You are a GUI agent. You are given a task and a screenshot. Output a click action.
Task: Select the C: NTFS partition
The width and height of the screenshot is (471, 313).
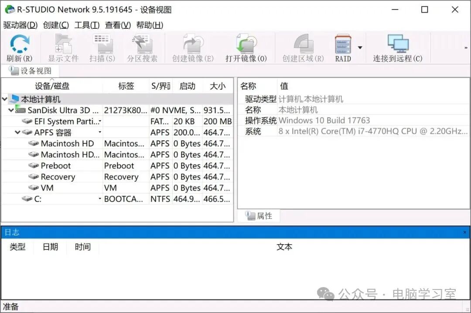[38, 199]
